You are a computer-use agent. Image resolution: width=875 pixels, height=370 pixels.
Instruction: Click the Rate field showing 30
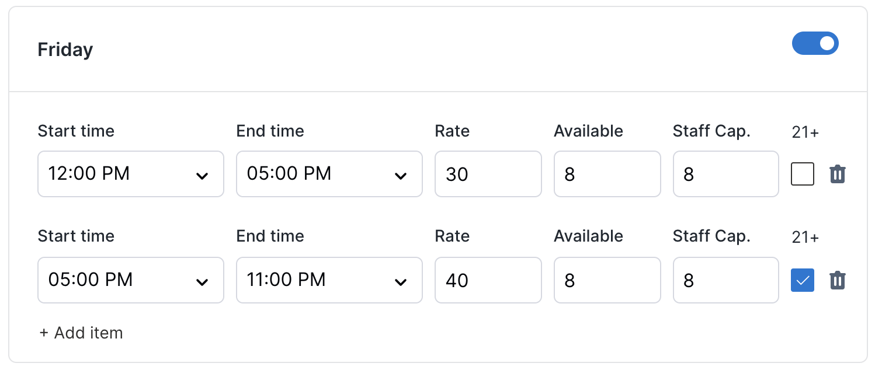(488, 174)
